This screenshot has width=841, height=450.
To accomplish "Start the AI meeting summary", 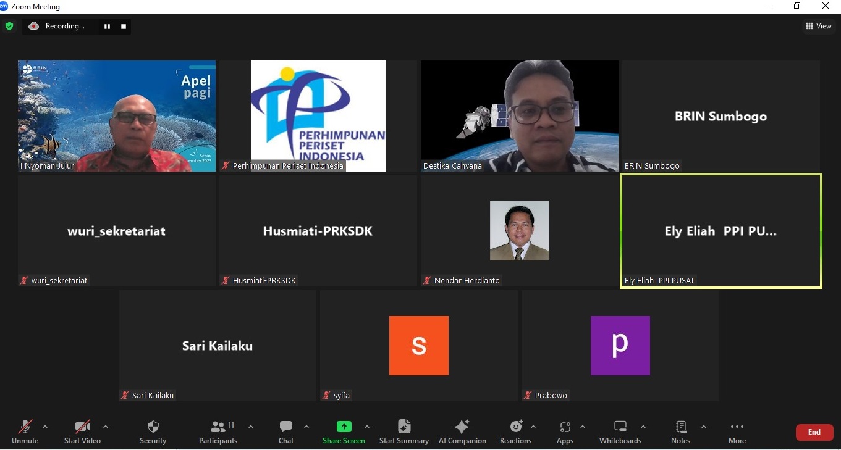I will [404, 431].
